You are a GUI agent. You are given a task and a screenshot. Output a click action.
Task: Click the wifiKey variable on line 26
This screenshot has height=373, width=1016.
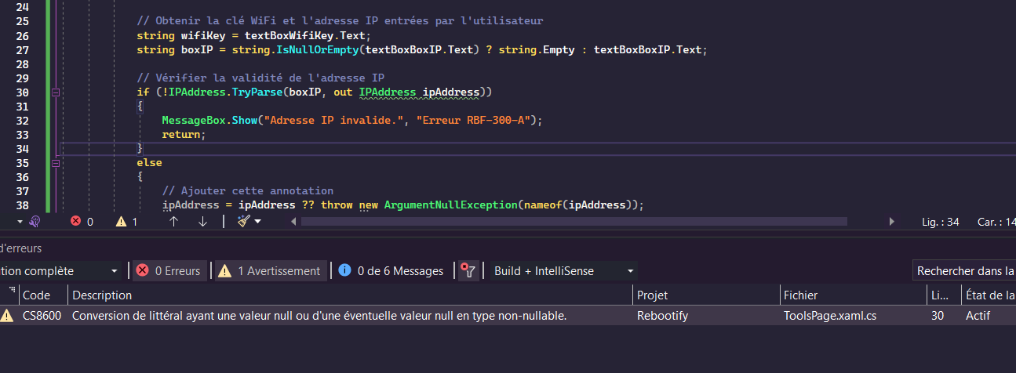tap(202, 36)
